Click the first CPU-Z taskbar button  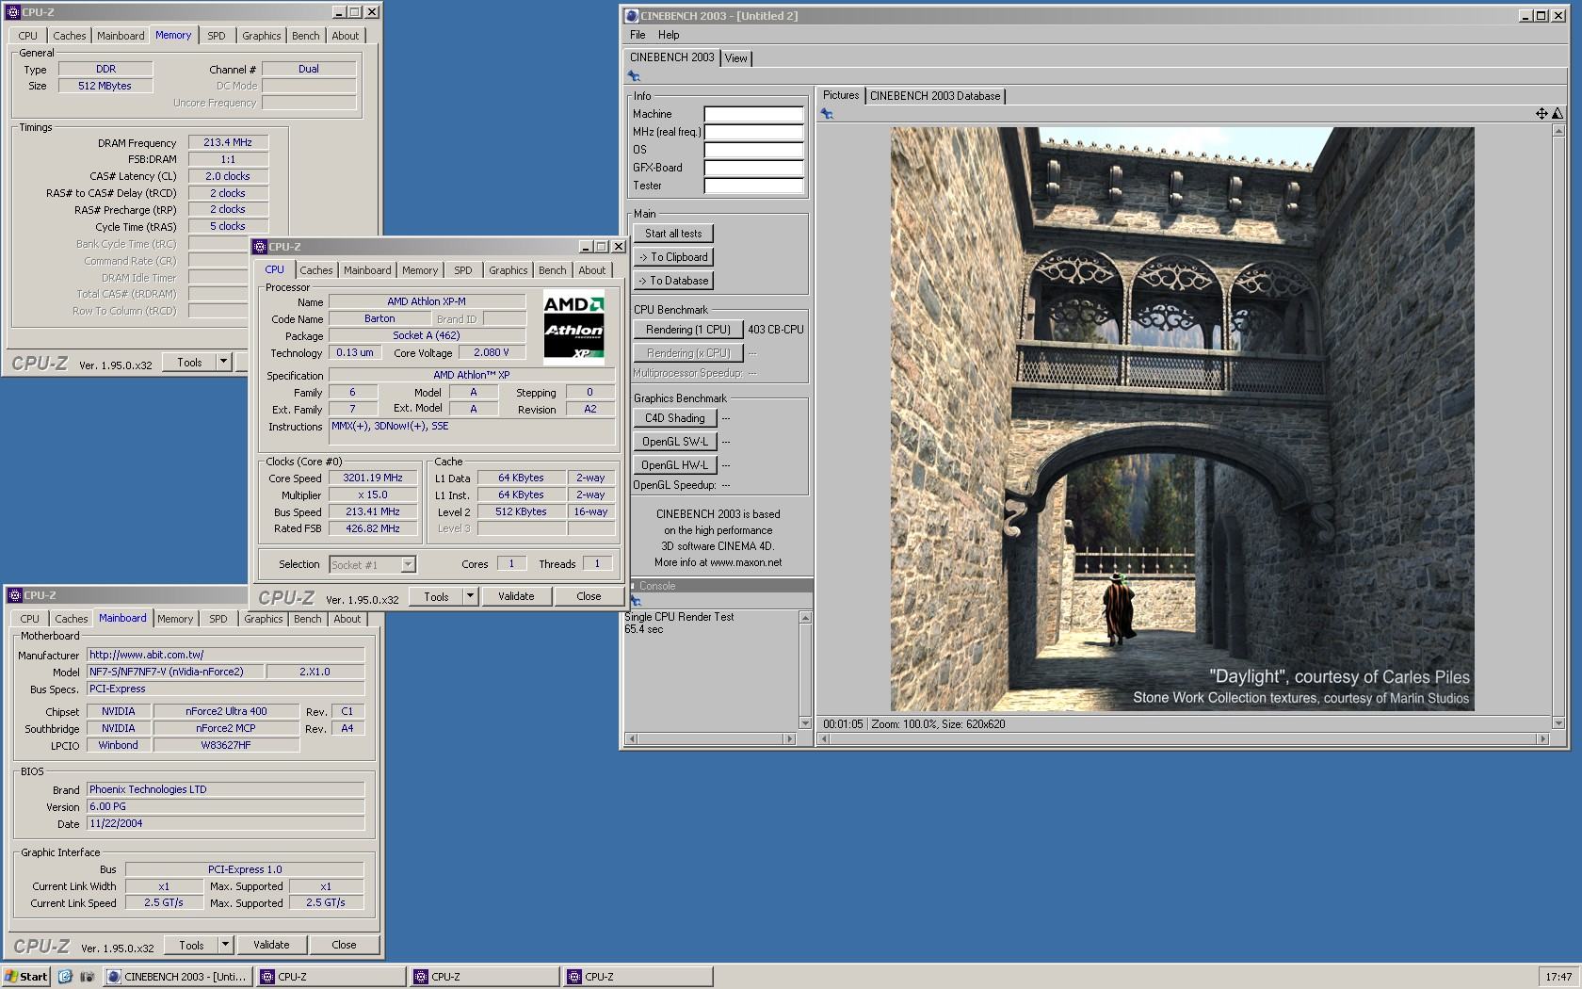pos(331,977)
